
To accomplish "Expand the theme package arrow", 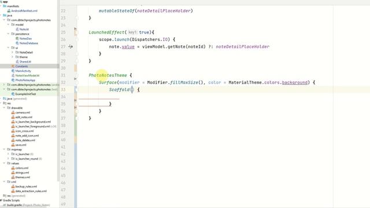I will pyautogui.click(x=12, y=57).
